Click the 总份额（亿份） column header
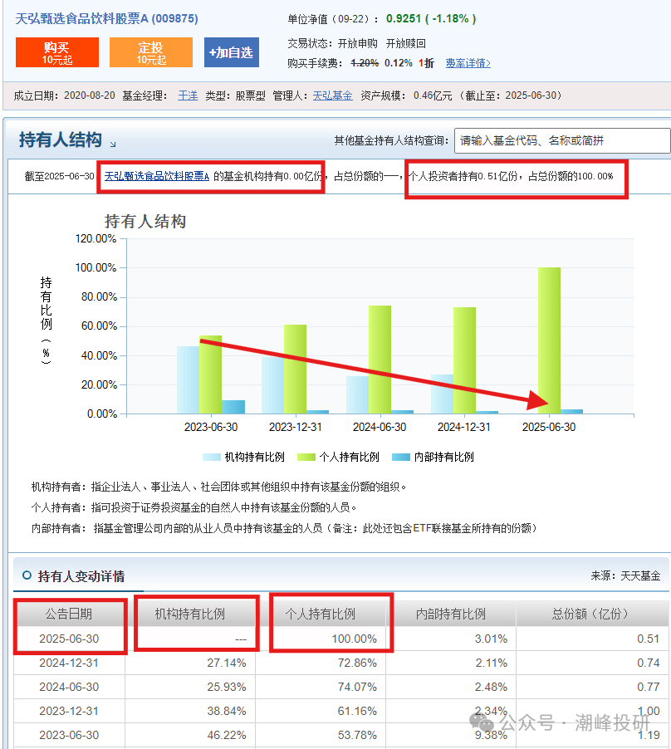The image size is (671, 749). 592,614
